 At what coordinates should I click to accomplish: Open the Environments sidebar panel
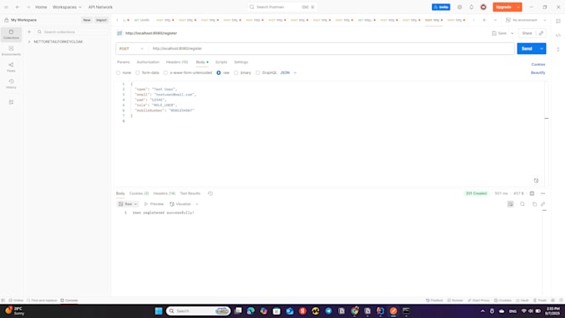(11, 51)
